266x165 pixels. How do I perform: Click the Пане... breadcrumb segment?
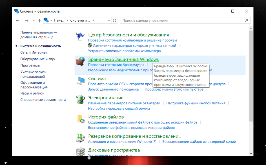59,20
